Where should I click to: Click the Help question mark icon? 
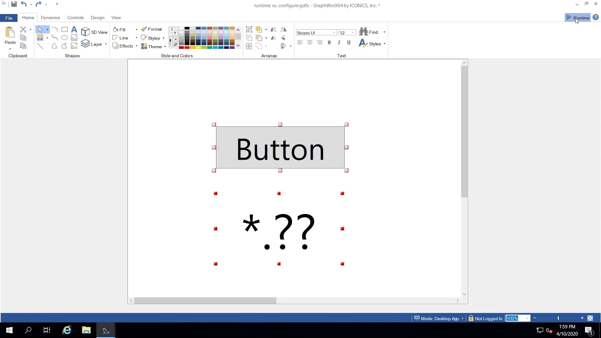[595, 17]
